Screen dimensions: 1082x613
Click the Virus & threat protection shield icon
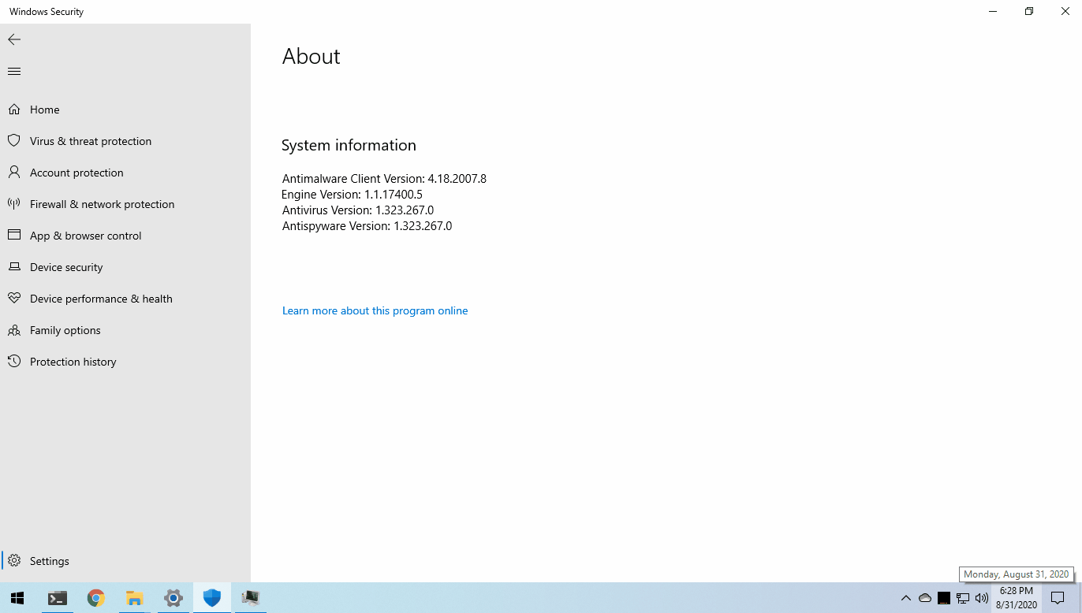pyautogui.click(x=14, y=141)
